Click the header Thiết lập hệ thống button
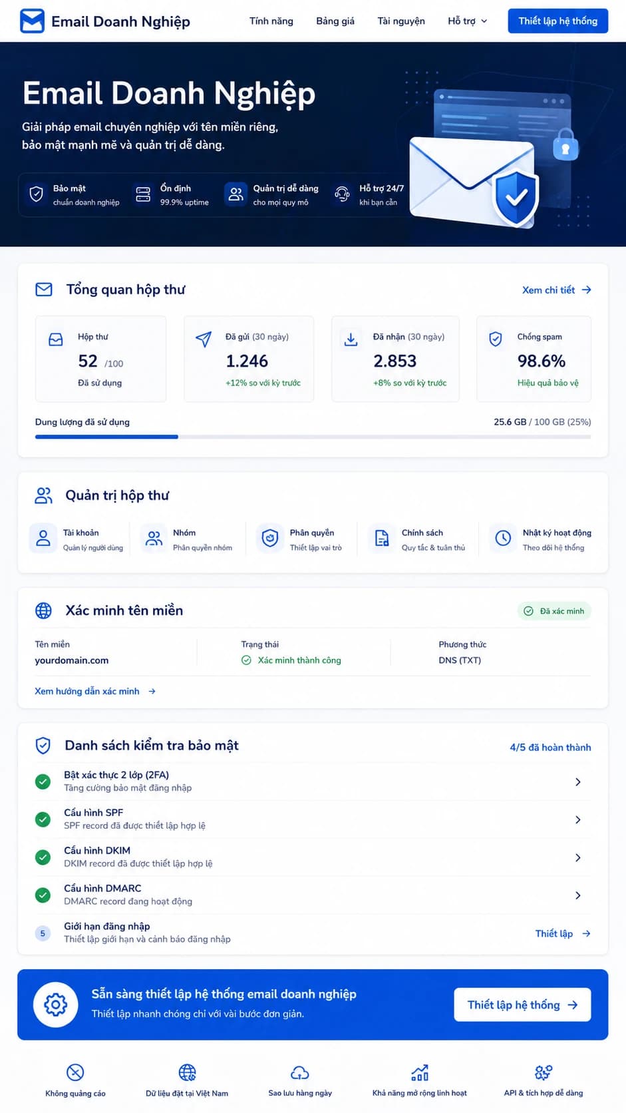 (x=557, y=21)
